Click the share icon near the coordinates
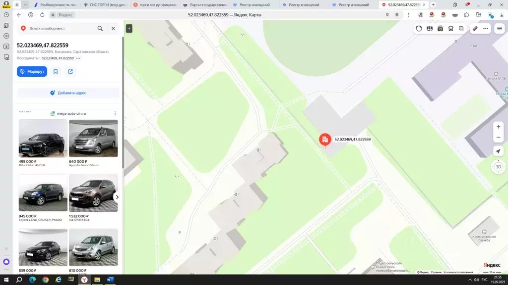This screenshot has width=508, height=285. click(70, 71)
